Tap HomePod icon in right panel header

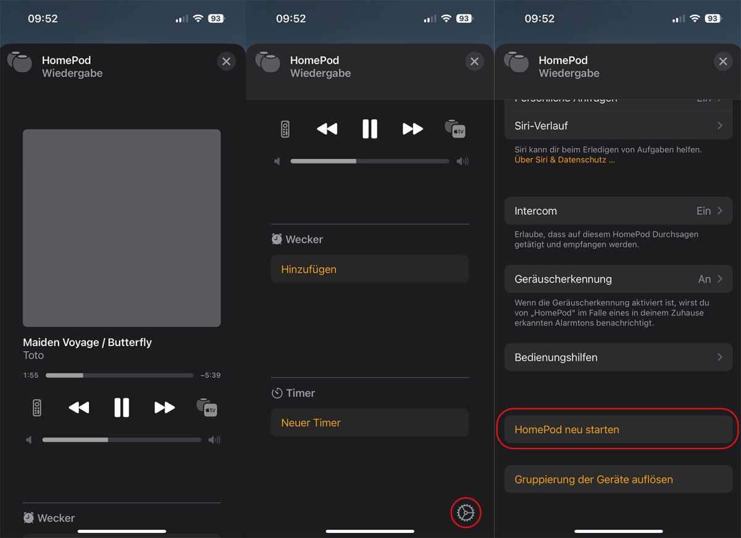tap(516, 62)
